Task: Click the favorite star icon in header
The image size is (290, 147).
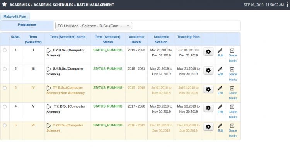Action: (x=4, y=4)
